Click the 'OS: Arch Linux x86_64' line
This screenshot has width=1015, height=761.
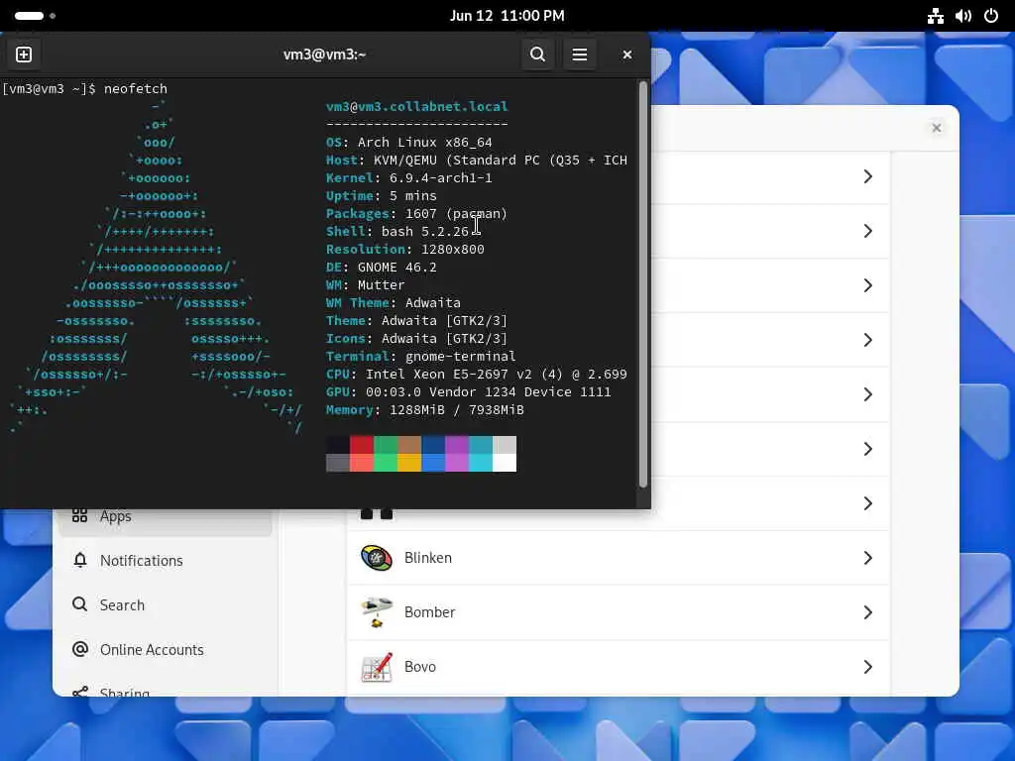(409, 143)
